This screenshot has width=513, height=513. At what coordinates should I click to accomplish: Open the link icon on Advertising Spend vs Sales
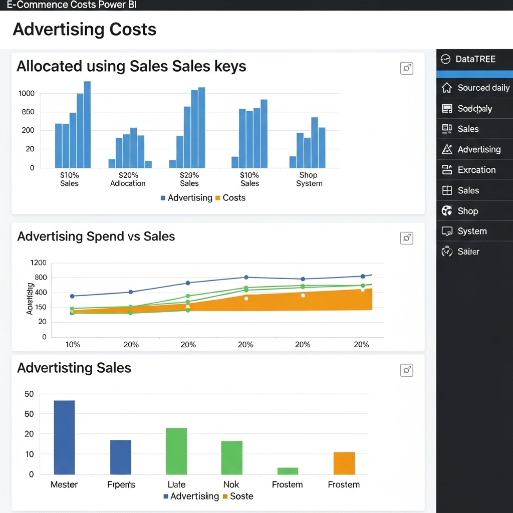point(407,238)
